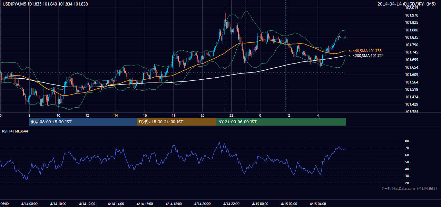Click price axis label 101.835
Screen dimensions: 441x207
point(411,37)
